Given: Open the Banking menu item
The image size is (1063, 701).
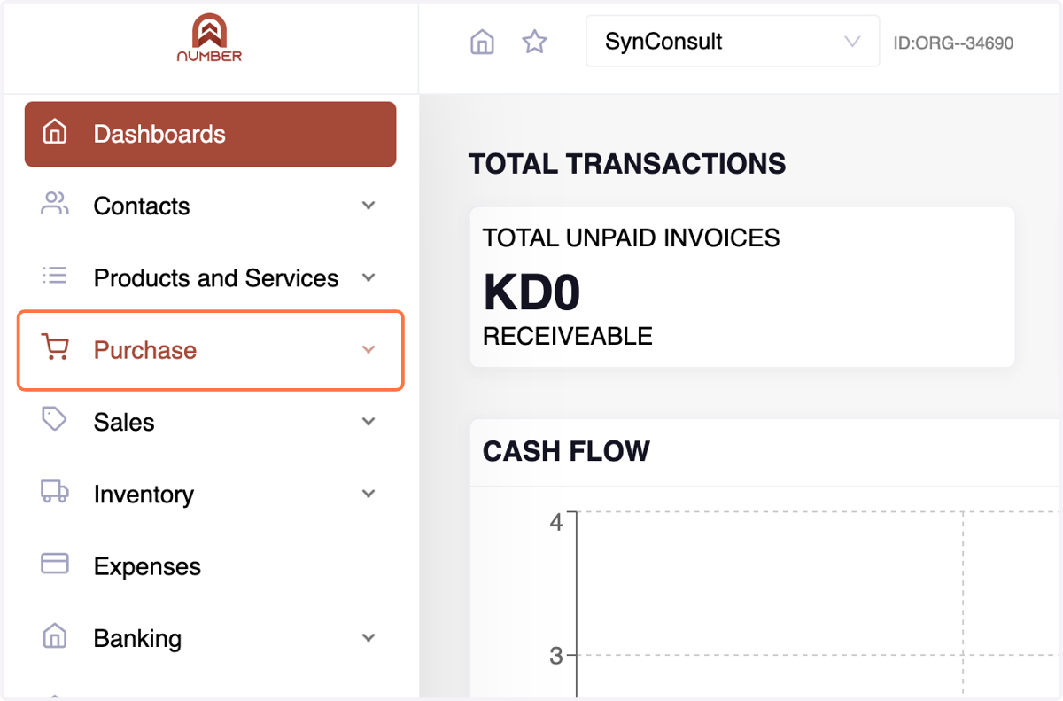Looking at the screenshot, I should pyautogui.click(x=210, y=638).
